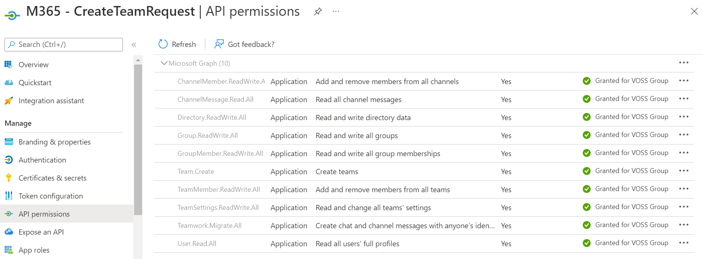This screenshot has height=259, width=703.
Task: Click the app registration icon beside the title
Action: coord(12,15)
